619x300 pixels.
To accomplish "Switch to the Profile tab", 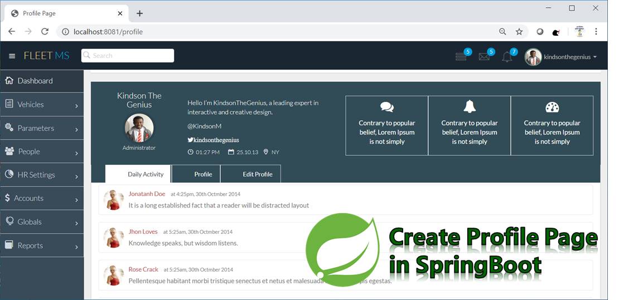I will pyautogui.click(x=196, y=174).
